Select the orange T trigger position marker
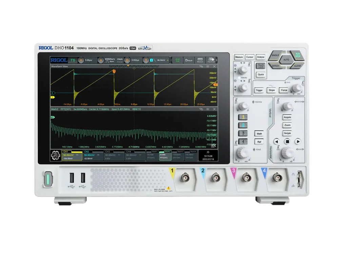The width and height of the screenshot is (339, 254). tap(114, 71)
